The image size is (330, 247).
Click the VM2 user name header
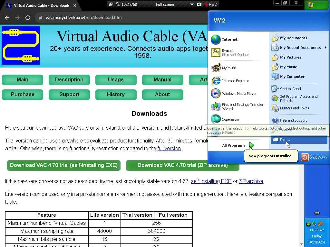point(219,21)
